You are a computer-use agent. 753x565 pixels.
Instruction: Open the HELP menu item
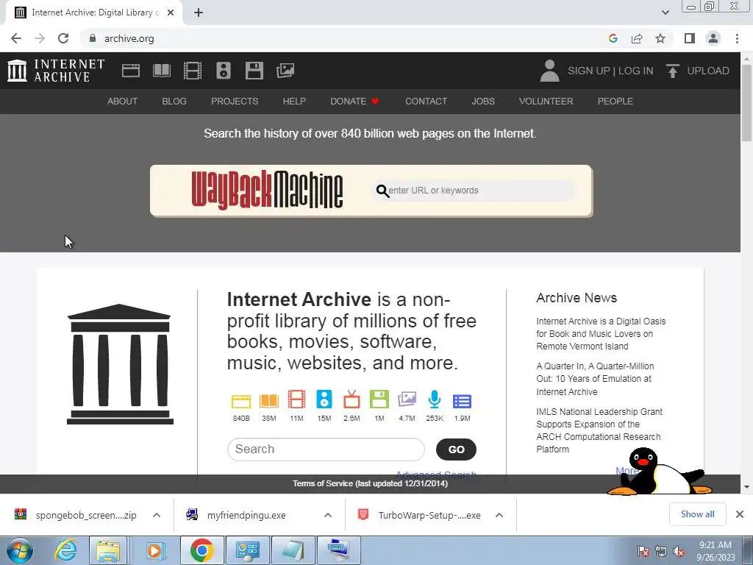click(294, 102)
